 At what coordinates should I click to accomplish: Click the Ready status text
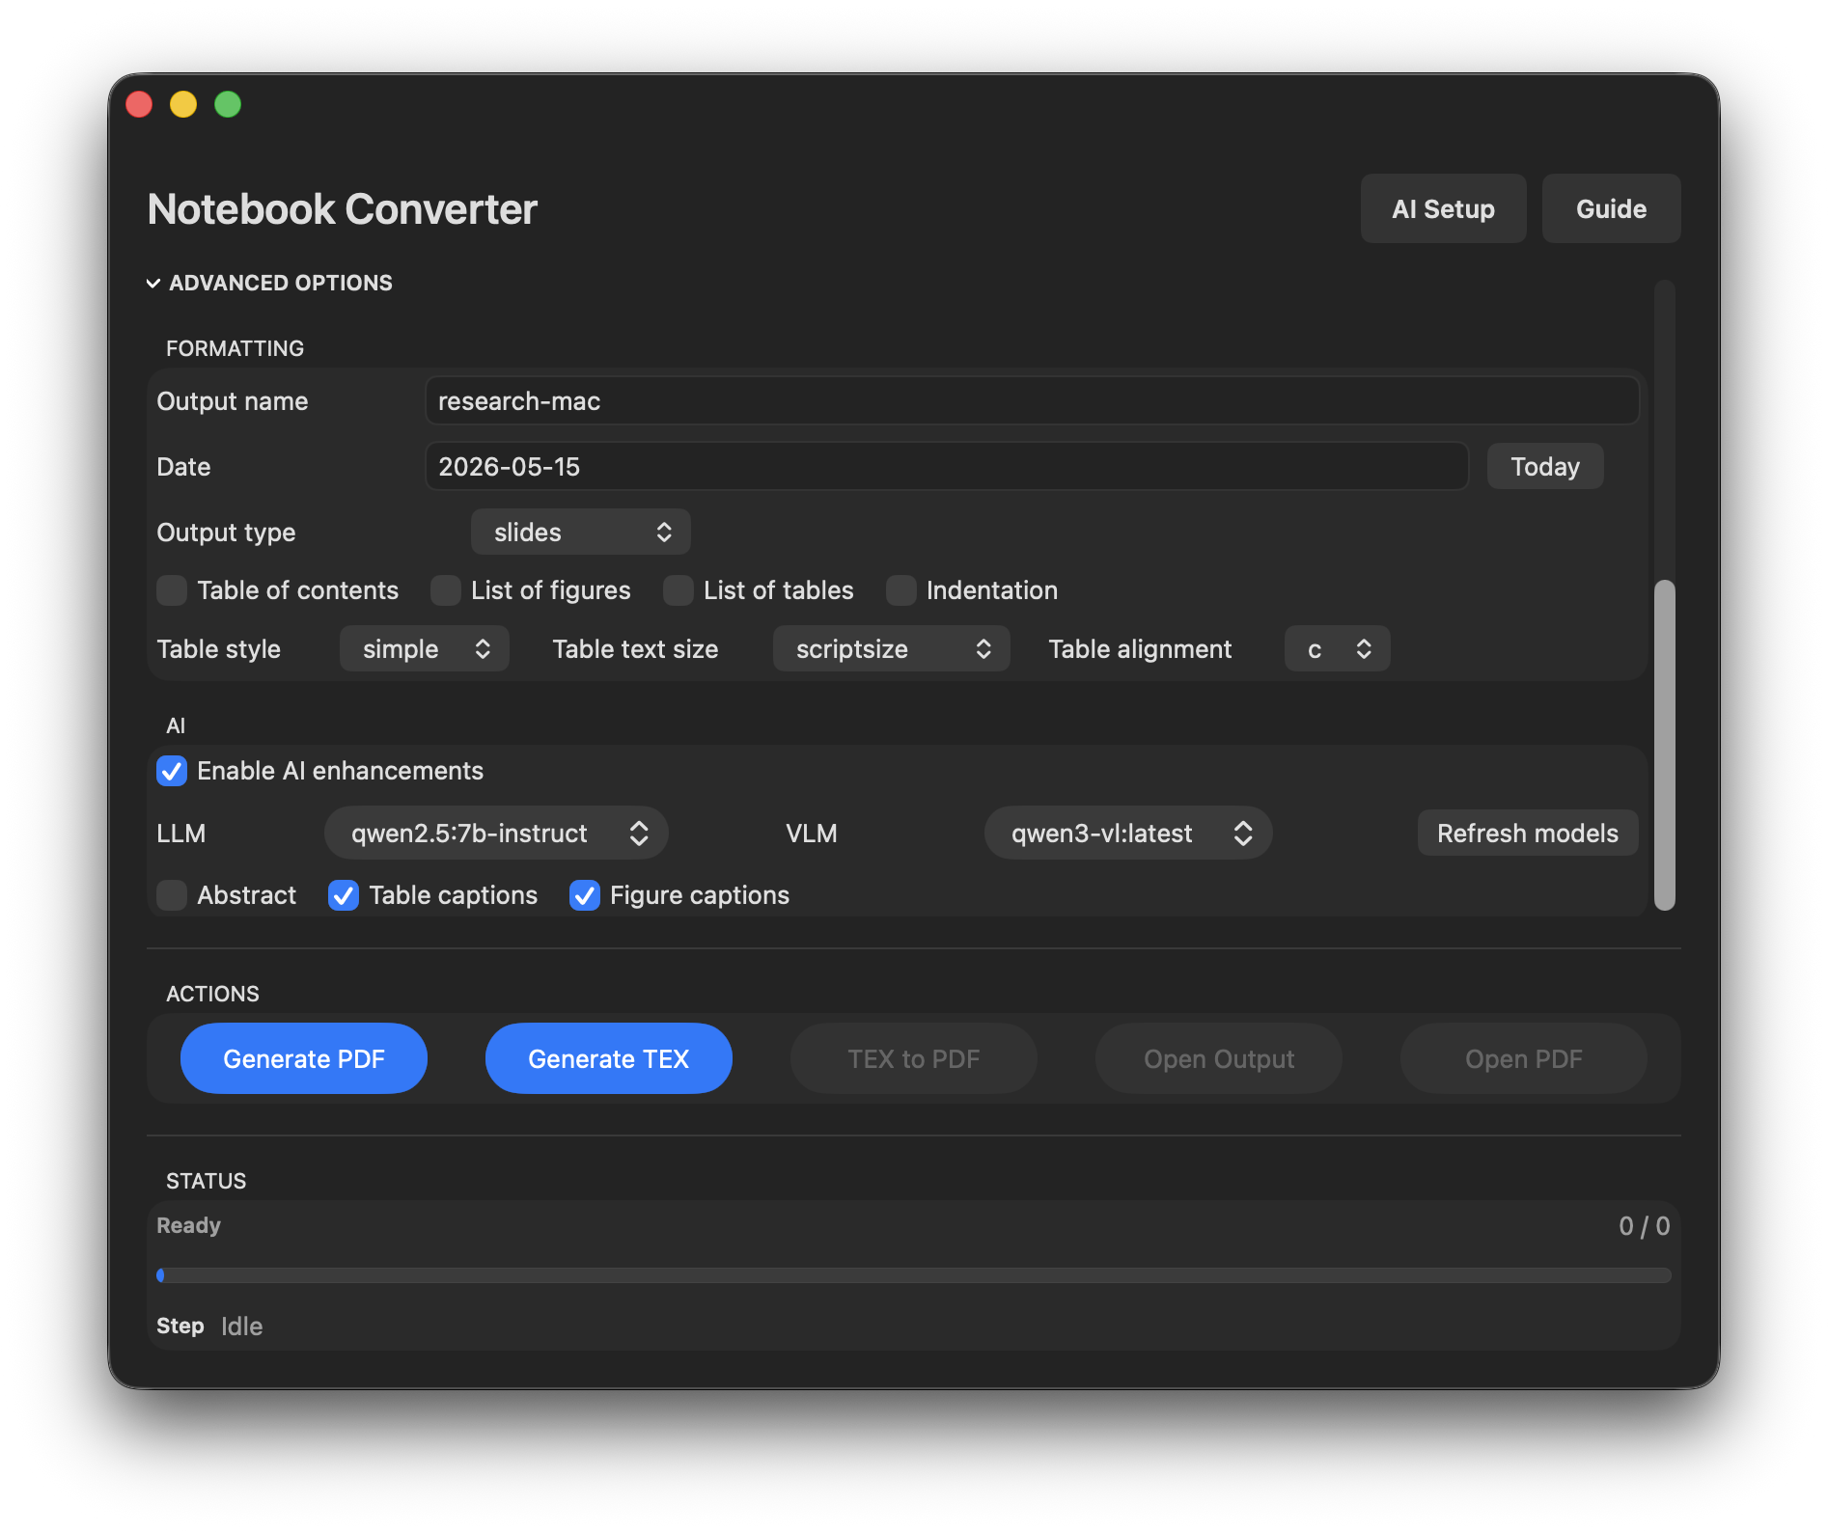pos(189,1225)
